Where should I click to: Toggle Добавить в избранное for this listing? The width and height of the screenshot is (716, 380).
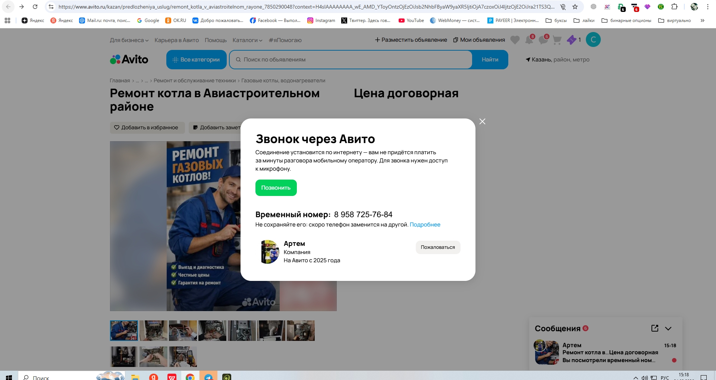147,127
